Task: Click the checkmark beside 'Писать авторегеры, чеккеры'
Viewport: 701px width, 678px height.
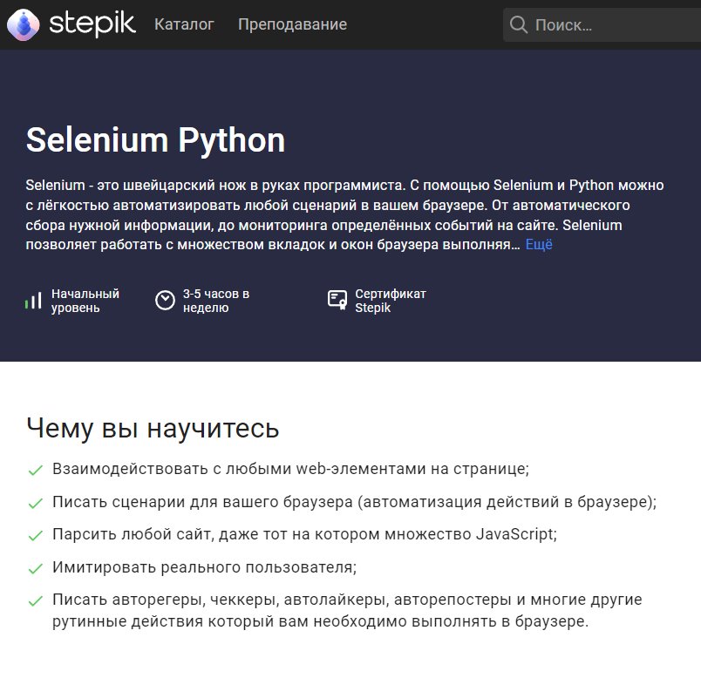Action: point(36,601)
